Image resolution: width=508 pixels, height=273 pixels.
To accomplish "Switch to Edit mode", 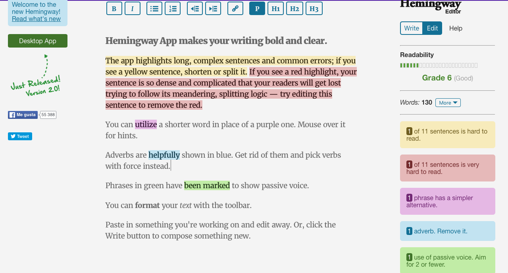I will tap(432, 28).
